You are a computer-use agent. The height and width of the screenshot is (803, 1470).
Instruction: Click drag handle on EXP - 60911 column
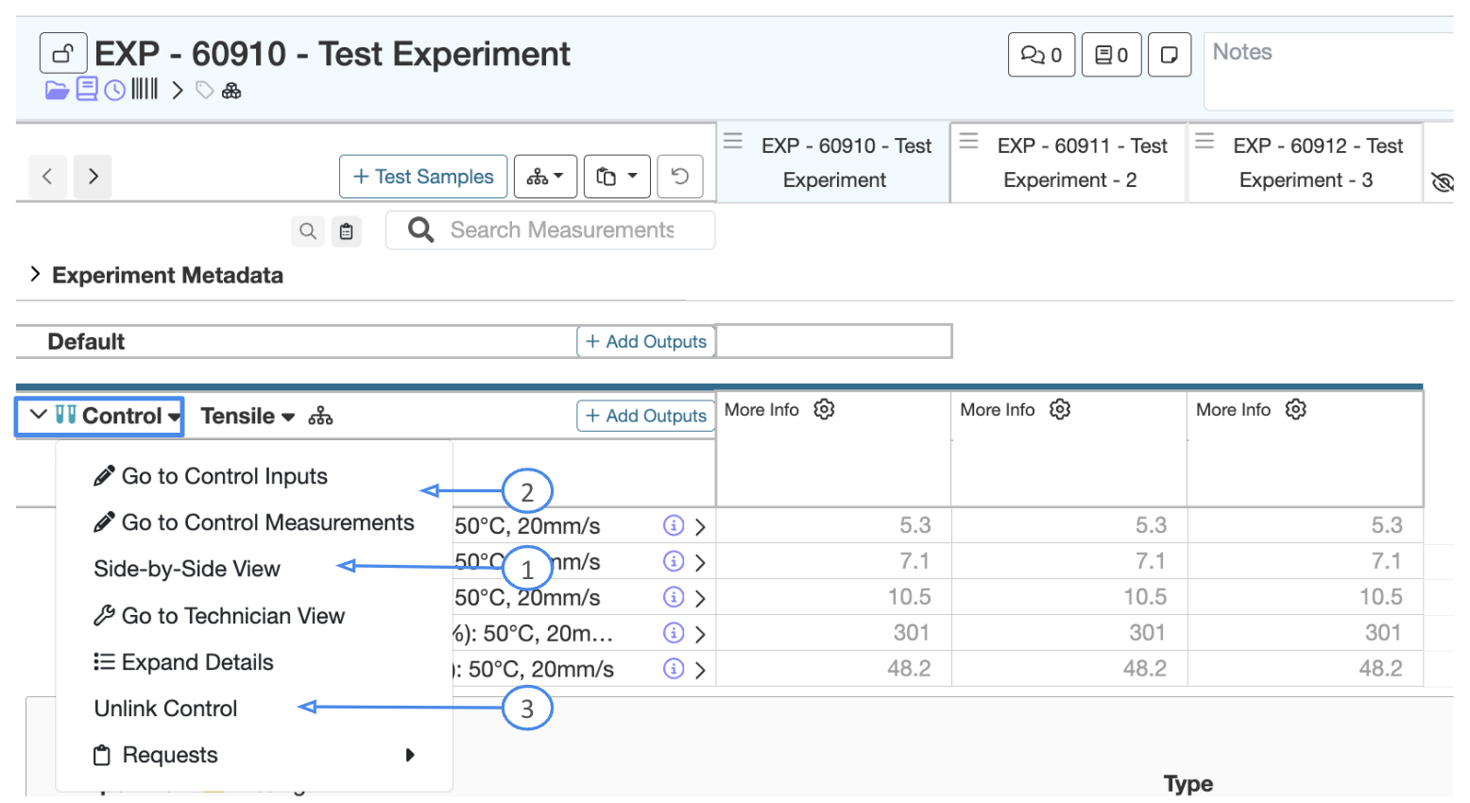[x=968, y=142]
